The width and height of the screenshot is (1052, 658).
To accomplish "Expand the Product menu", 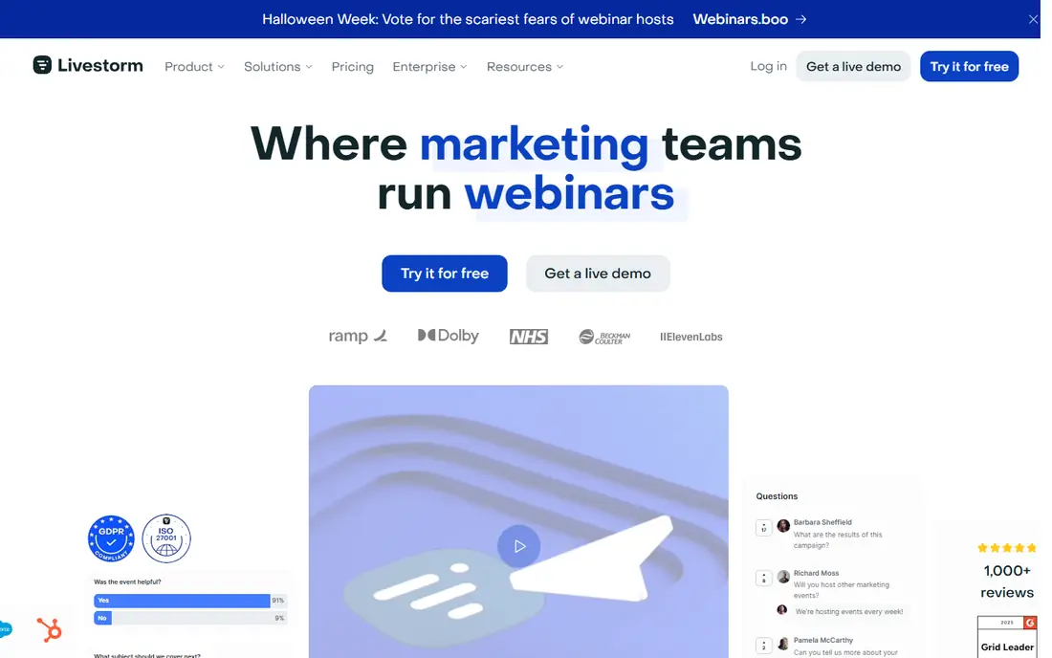I will coord(194,66).
